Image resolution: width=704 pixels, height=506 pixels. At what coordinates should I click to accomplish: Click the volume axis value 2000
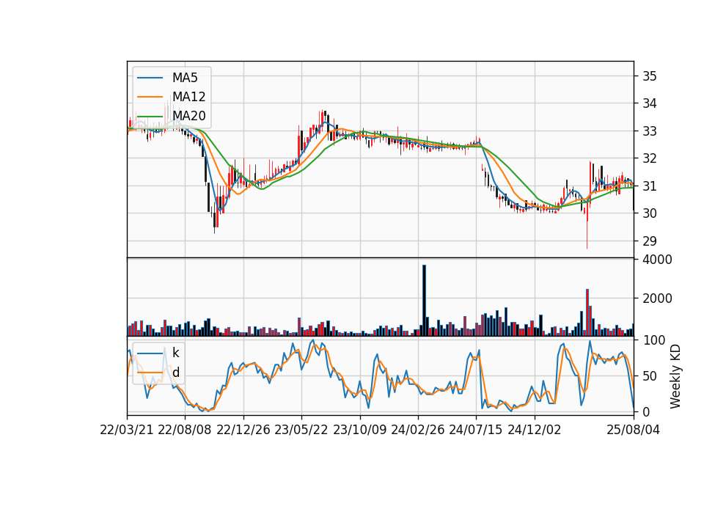pyautogui.click(x=657, y=298)
